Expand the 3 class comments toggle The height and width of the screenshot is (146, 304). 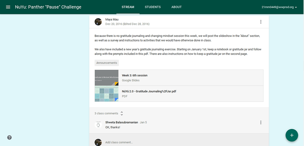coord(109,113)
